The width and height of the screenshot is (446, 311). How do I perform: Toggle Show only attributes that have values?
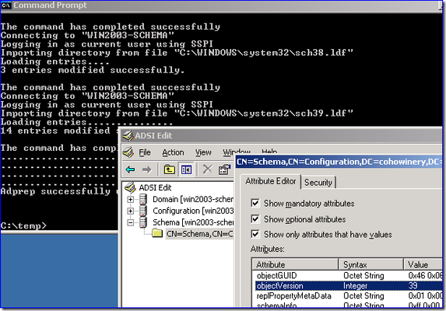[255, 234]
